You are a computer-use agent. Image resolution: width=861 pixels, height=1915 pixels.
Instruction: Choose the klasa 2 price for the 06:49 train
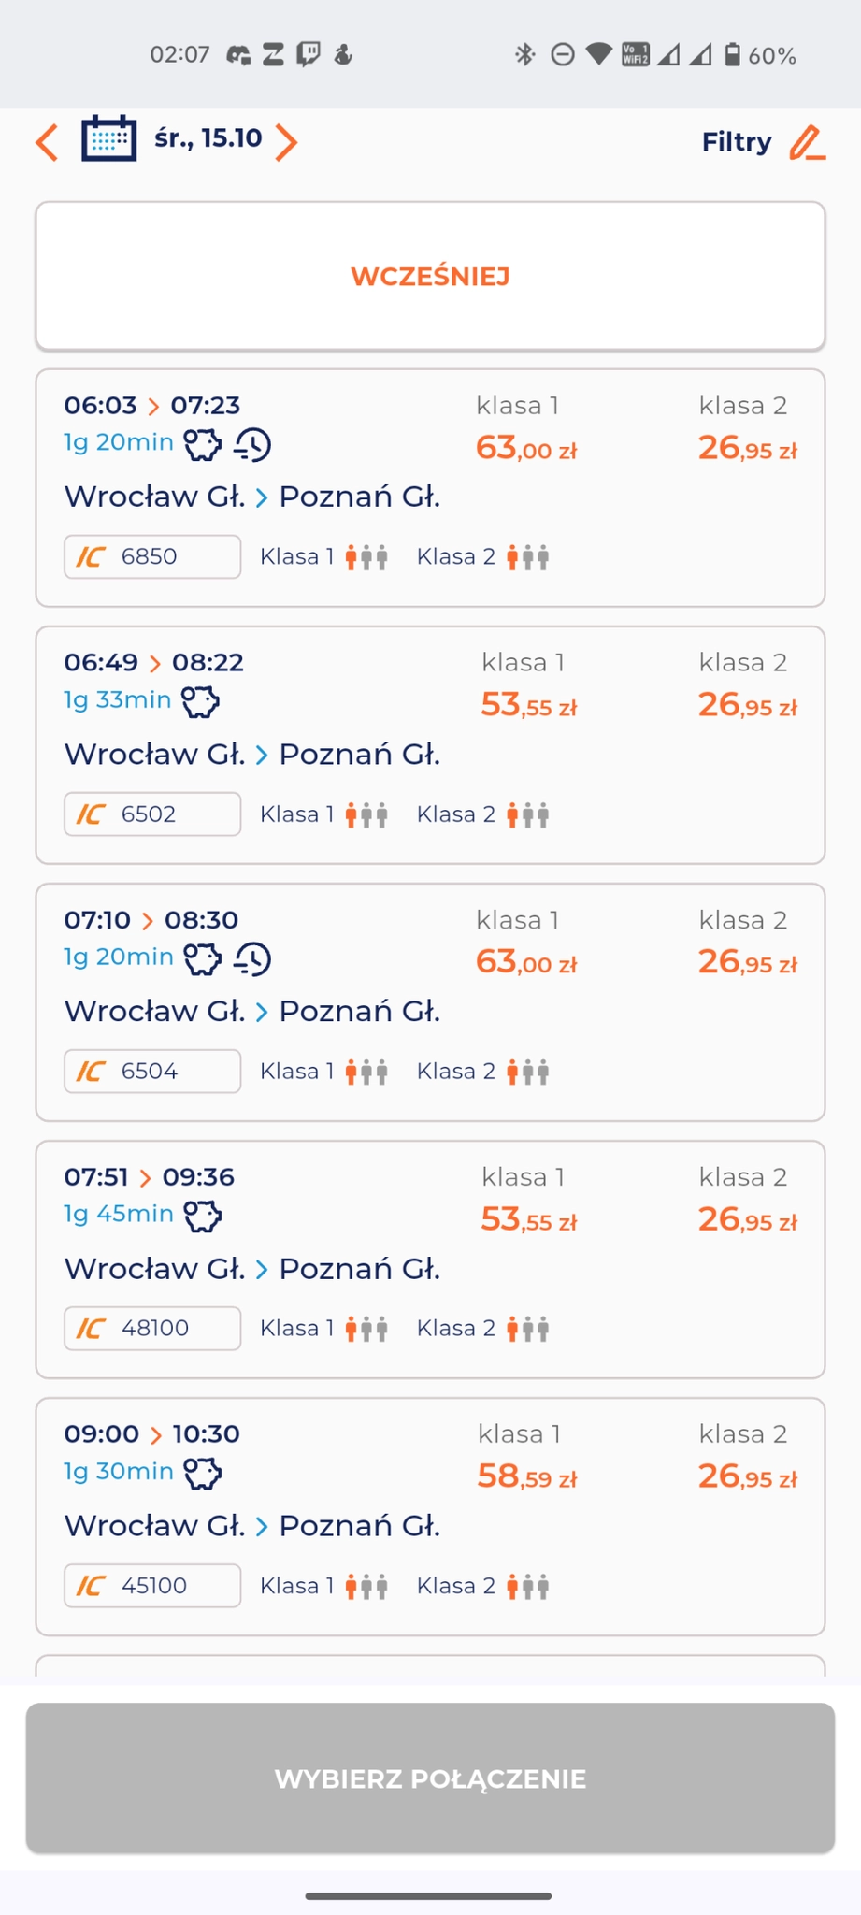(x=747, y=705)
